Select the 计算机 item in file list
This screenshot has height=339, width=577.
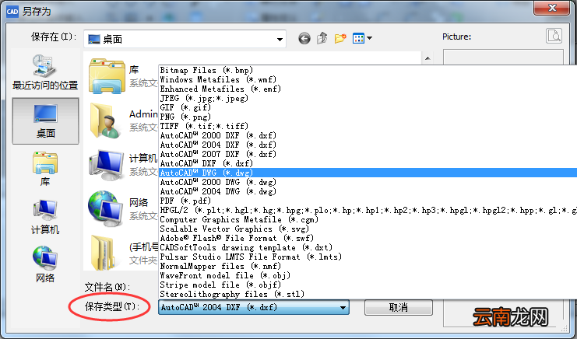[x=123, y=165]
